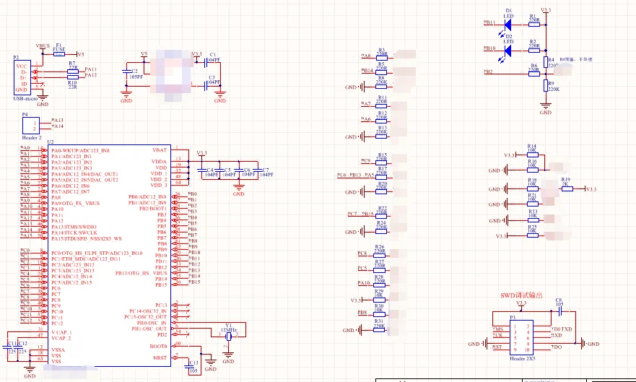Click resistor R25 10K
Image resolution: width=636 pixels, height=382 pixels.
(x=532, y=235)
